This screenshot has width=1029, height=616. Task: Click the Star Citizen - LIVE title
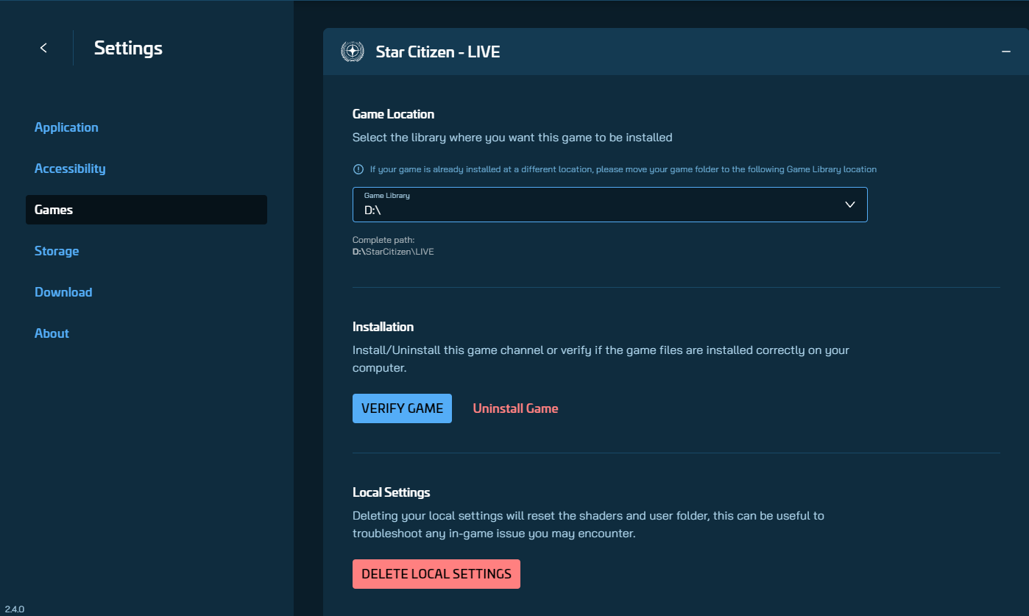click(438, 52)
